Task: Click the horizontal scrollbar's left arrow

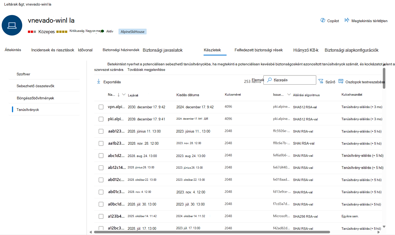Action: point(91,232)
